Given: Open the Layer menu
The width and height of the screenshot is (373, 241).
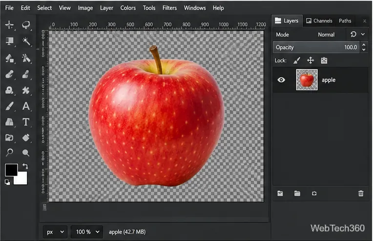Looking at the screenshot, I should [x=106, y=8].
